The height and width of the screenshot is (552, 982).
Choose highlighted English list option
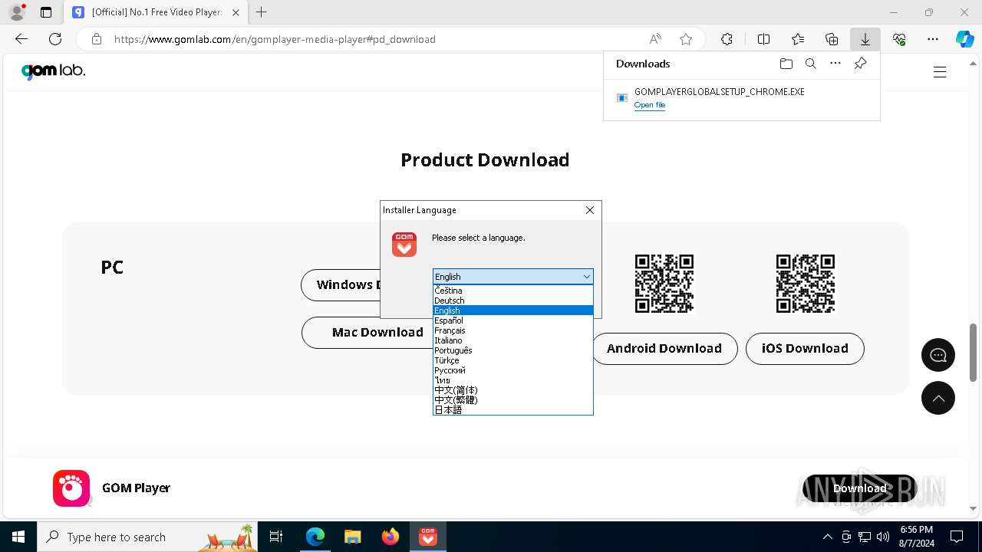pos(512,310)
